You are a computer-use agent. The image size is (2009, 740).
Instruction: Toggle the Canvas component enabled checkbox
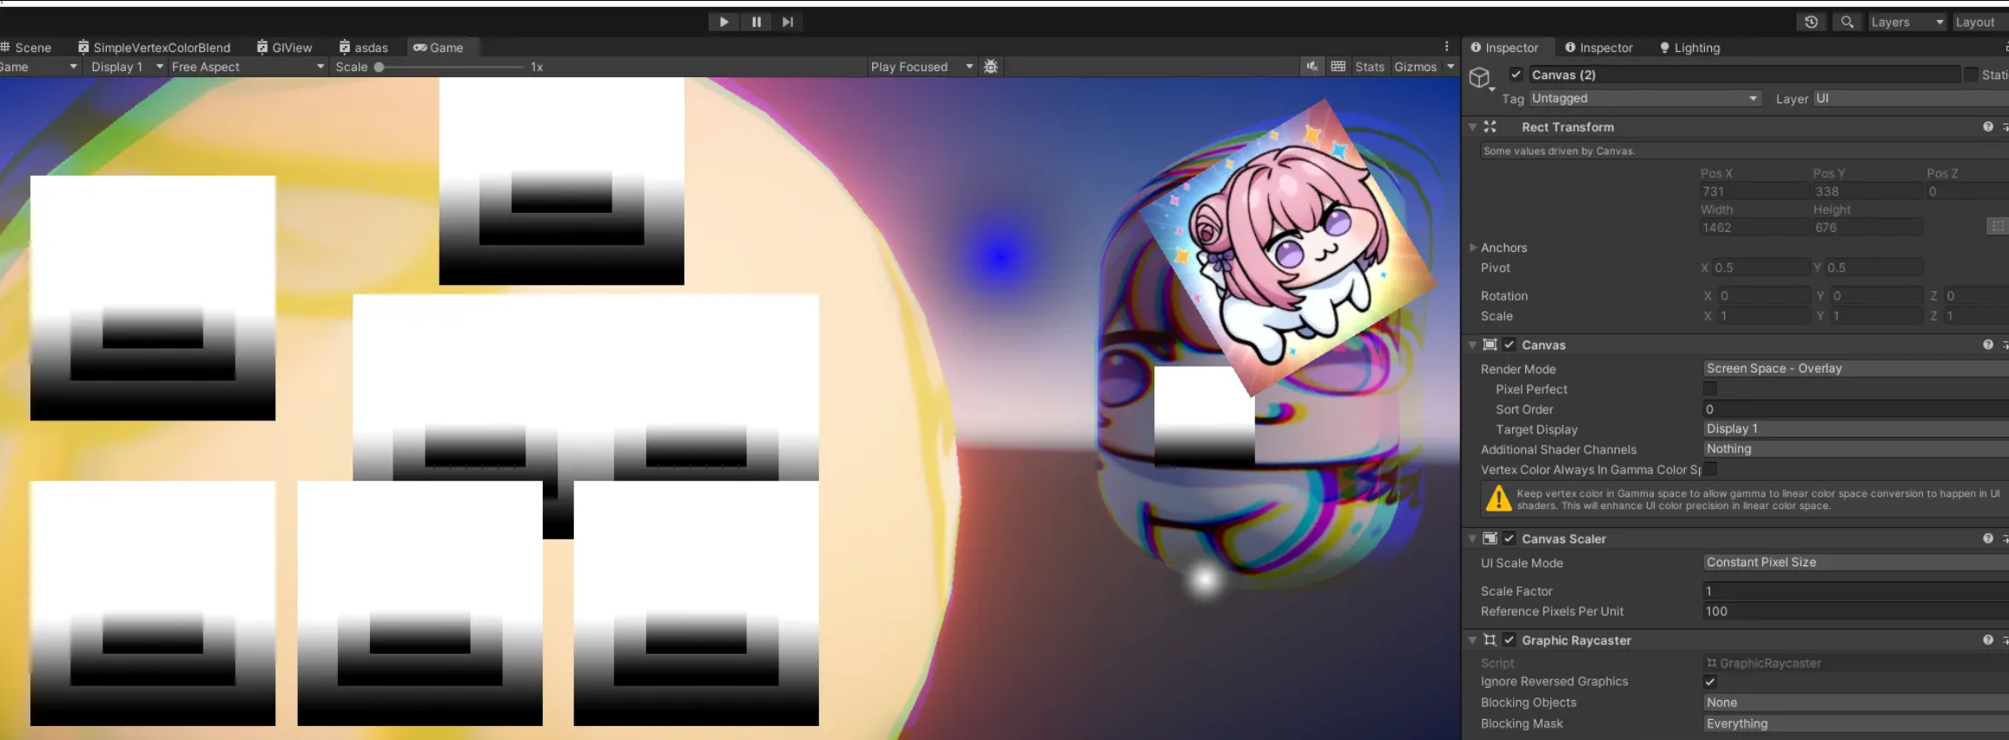(x=1510, y=345)
